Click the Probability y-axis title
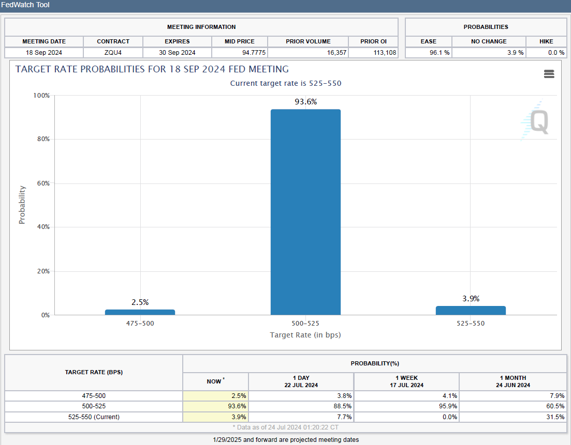Viewport: 571px width, 445px height. pyautogui.click(x=22, y=205)
